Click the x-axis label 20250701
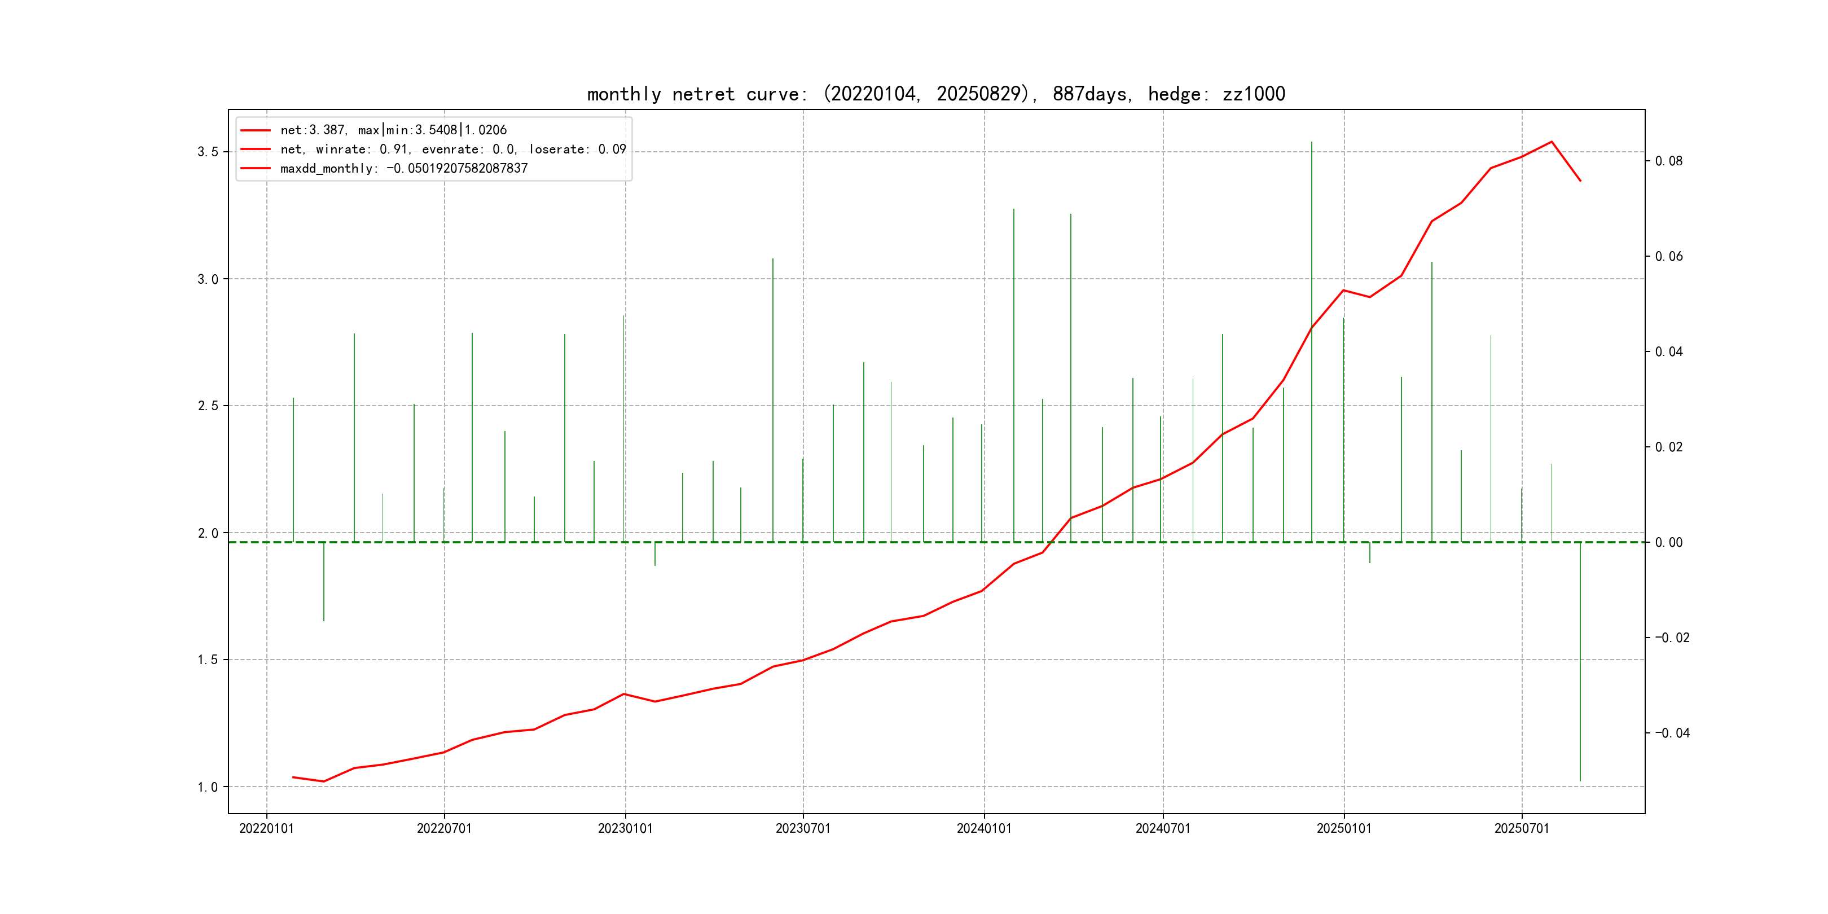 [x=1522, y=828]
